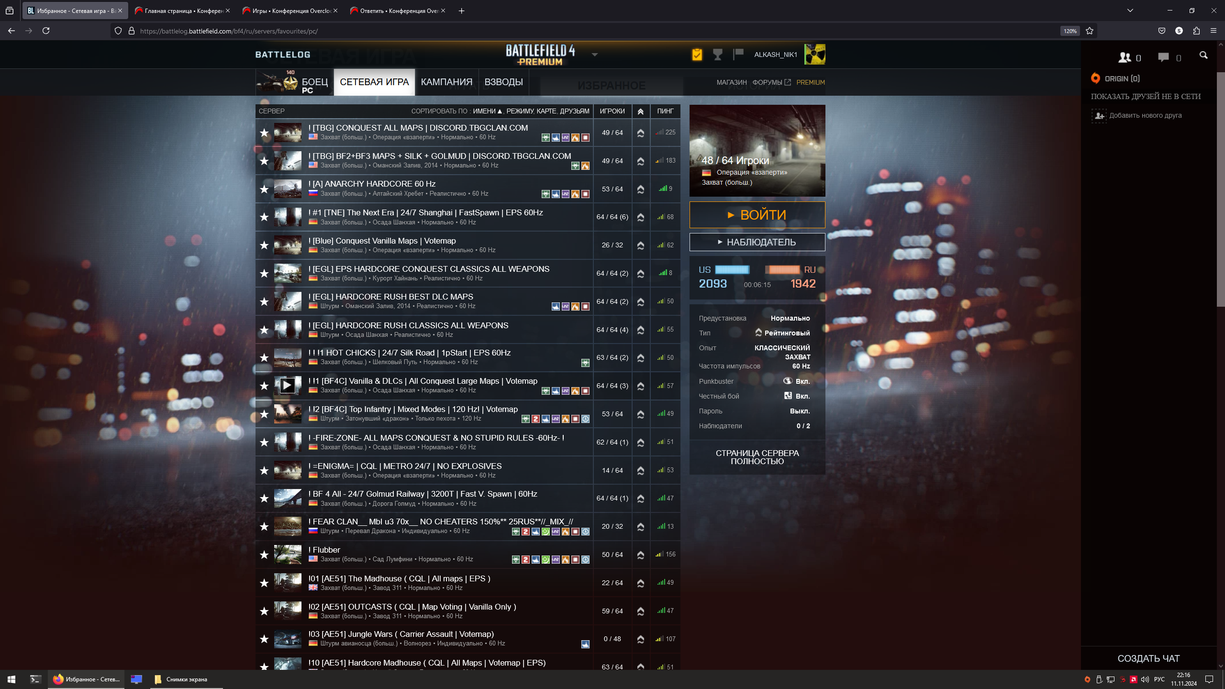The width and height of the screenshot is (1225, 689).
Task: Click the flag notifications icon near username
Action: point(738,54)
